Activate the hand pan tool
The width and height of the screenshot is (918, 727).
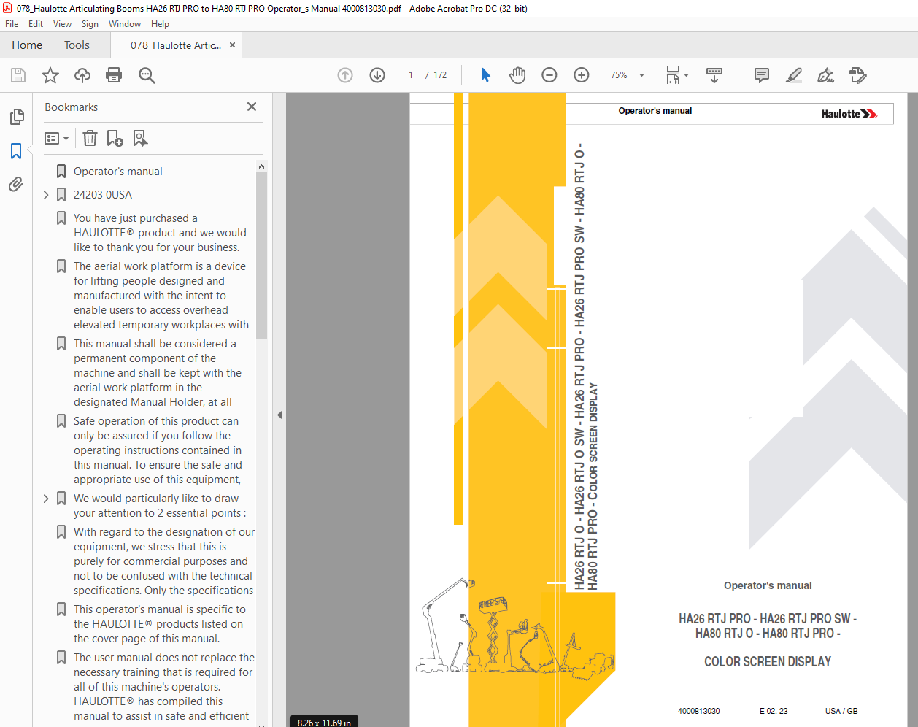click(517, 75)
